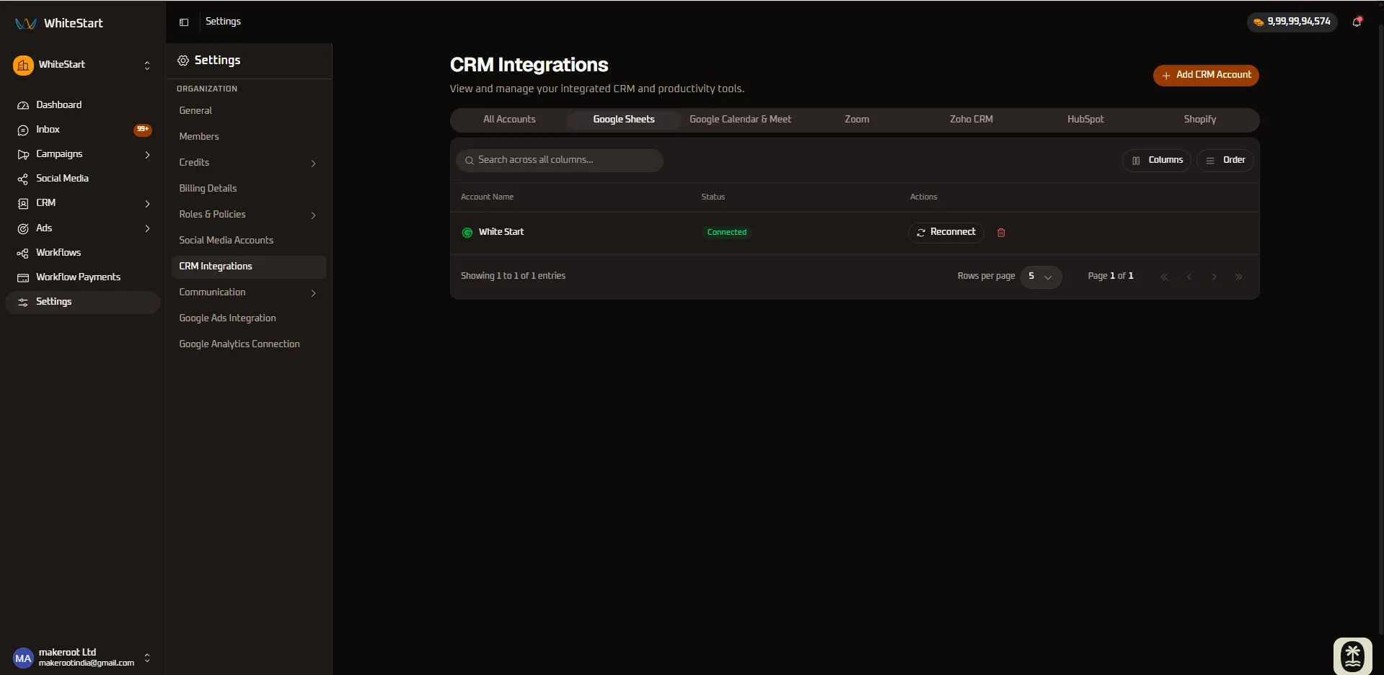Click the MA user avatar
Screen dimensions: 1384x675
pos(23,658)
